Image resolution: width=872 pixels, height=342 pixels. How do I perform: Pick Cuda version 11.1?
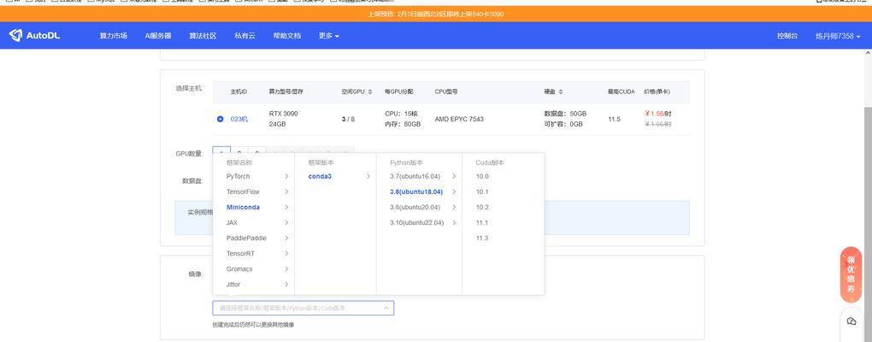click(482, 222)
